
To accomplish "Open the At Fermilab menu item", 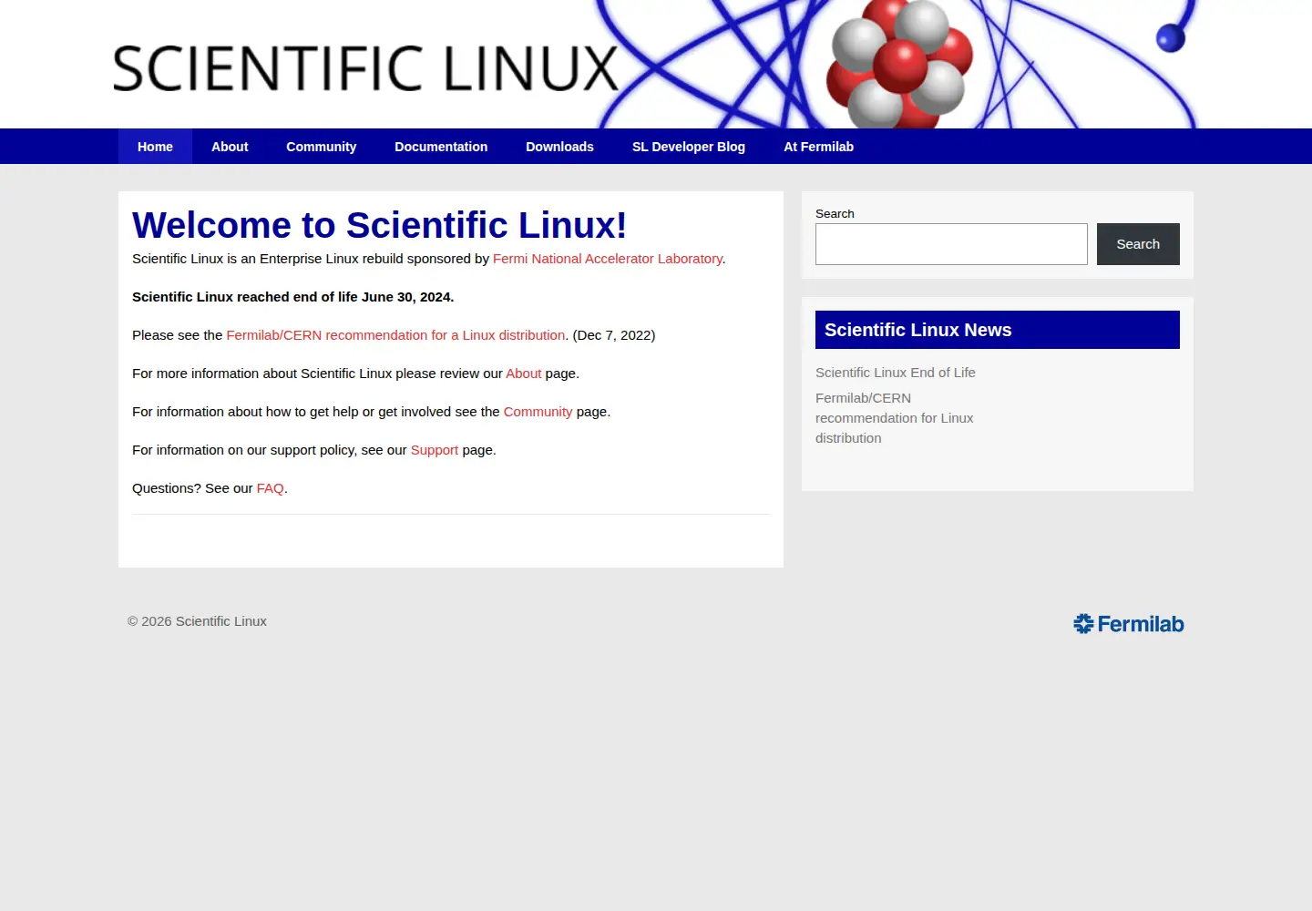I will point(819,147).
